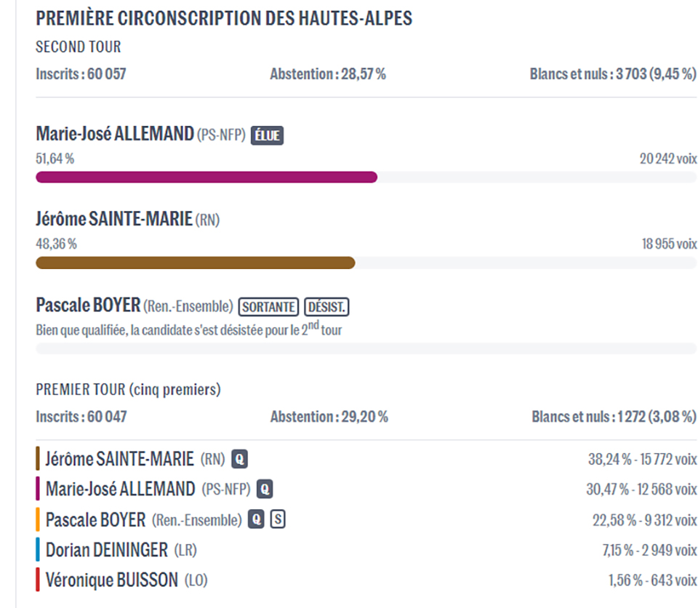698x608 pixels.
Task: Click Véronique BUISSON in first-round list
Action: 111,580
